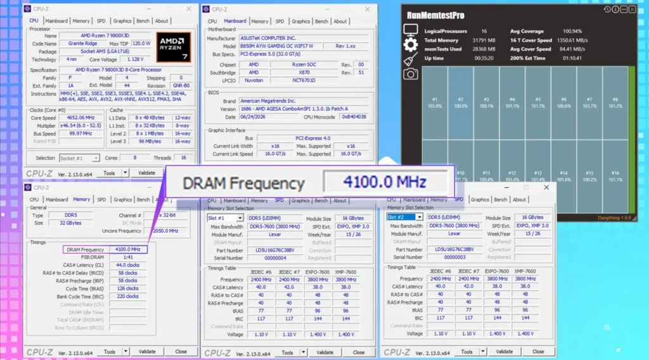This screenshot has width=649, height=360.
Task: Minimize the RunMemtestPro window
Action: tap(624, 9)
